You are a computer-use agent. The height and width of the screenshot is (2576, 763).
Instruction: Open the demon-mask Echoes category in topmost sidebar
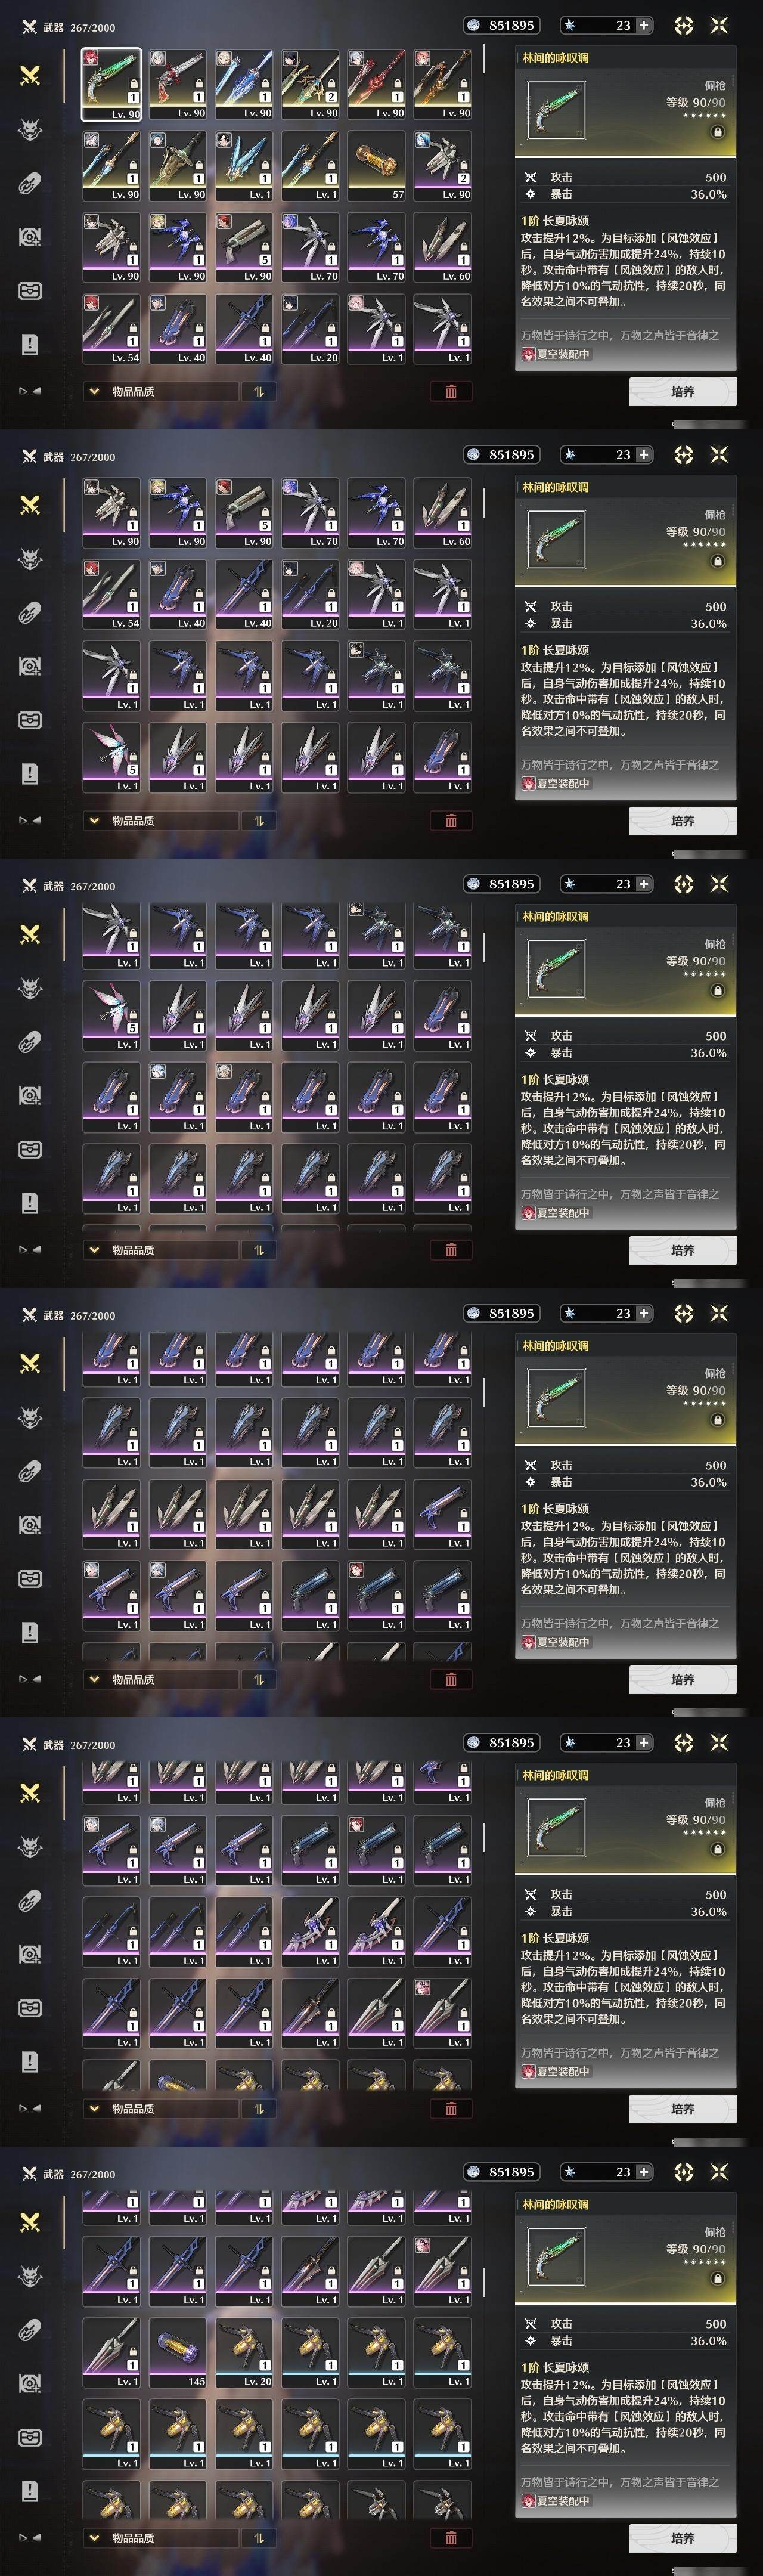pos(30,129)
